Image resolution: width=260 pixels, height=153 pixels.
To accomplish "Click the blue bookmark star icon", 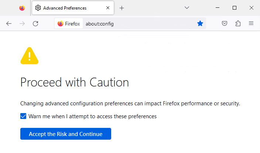I will point(200,24).
